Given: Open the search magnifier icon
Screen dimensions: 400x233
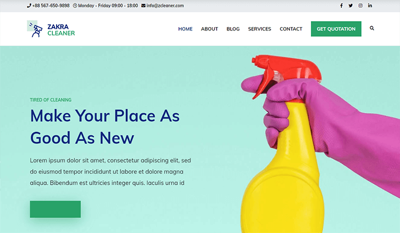Looking at the screenshot, I should pos(372,28).
